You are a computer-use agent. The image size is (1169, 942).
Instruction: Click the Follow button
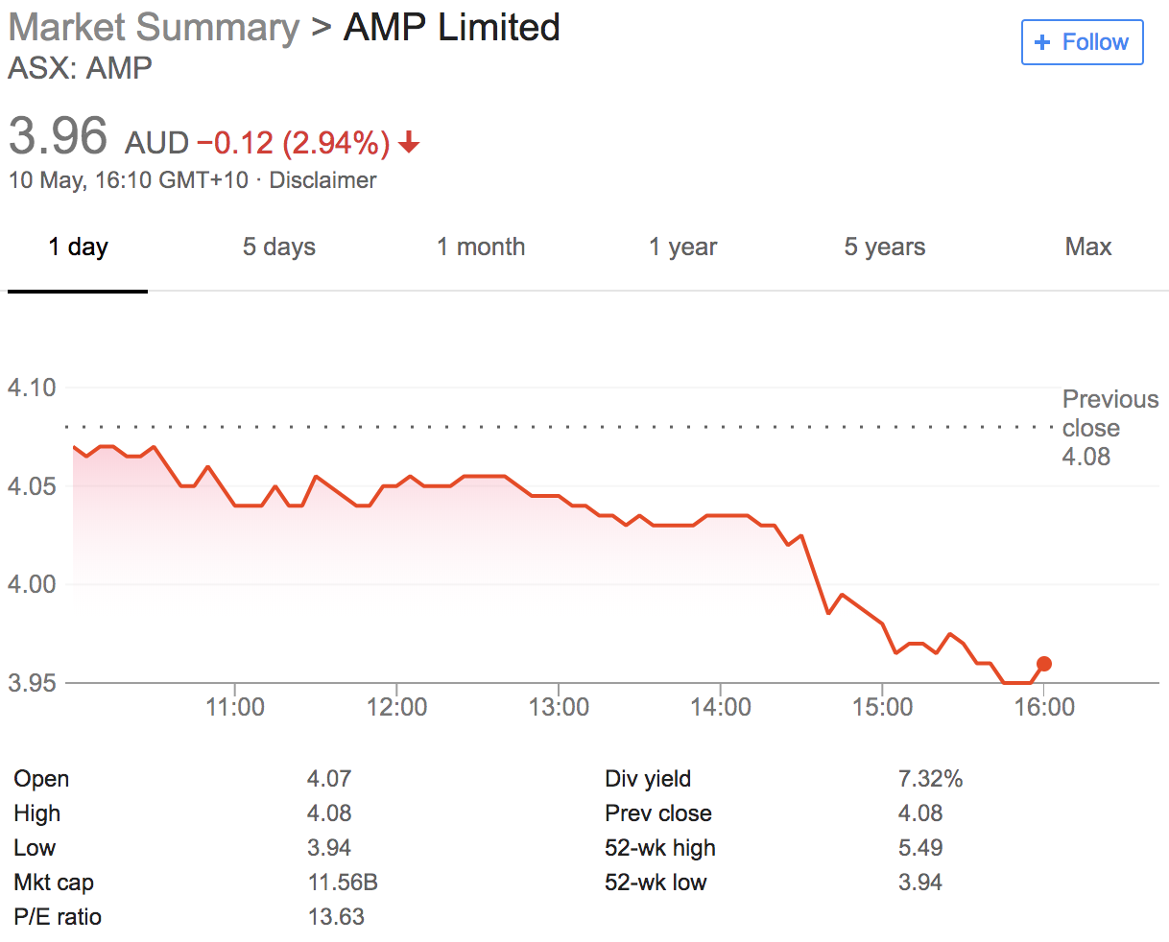tap(1082, 42)
